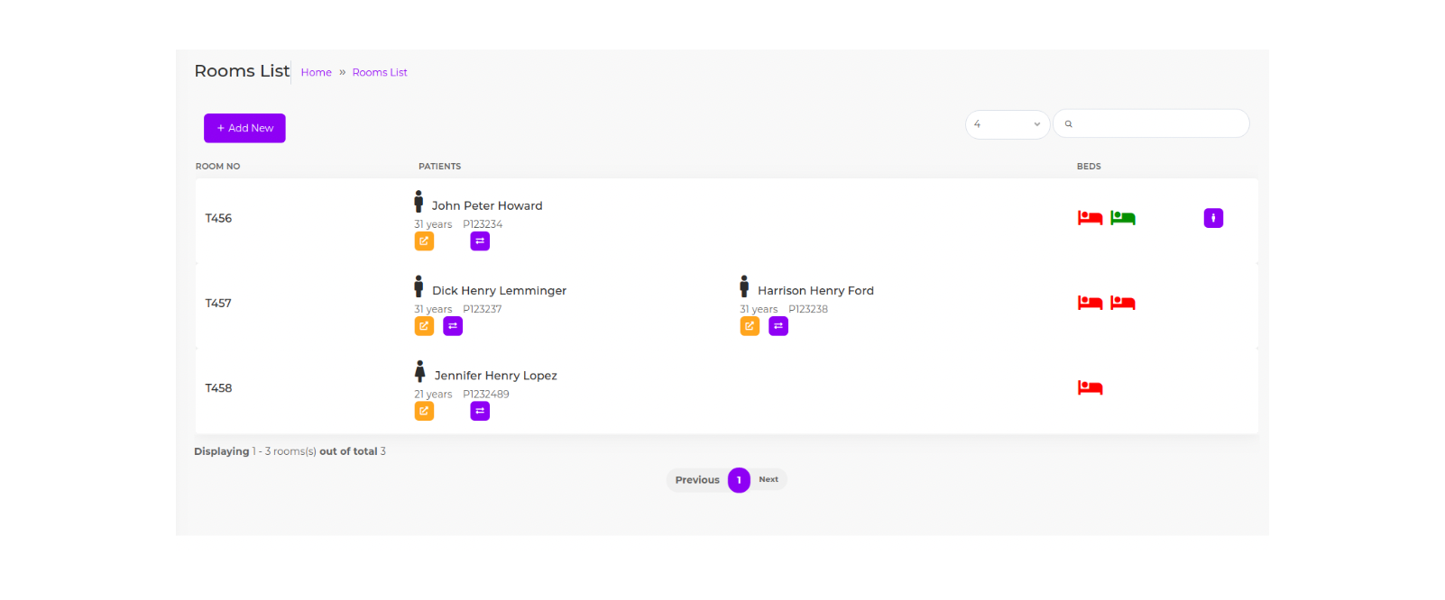Select page 1 in pagination
This screenshot has width=1445, height=600.
(739, 480)
